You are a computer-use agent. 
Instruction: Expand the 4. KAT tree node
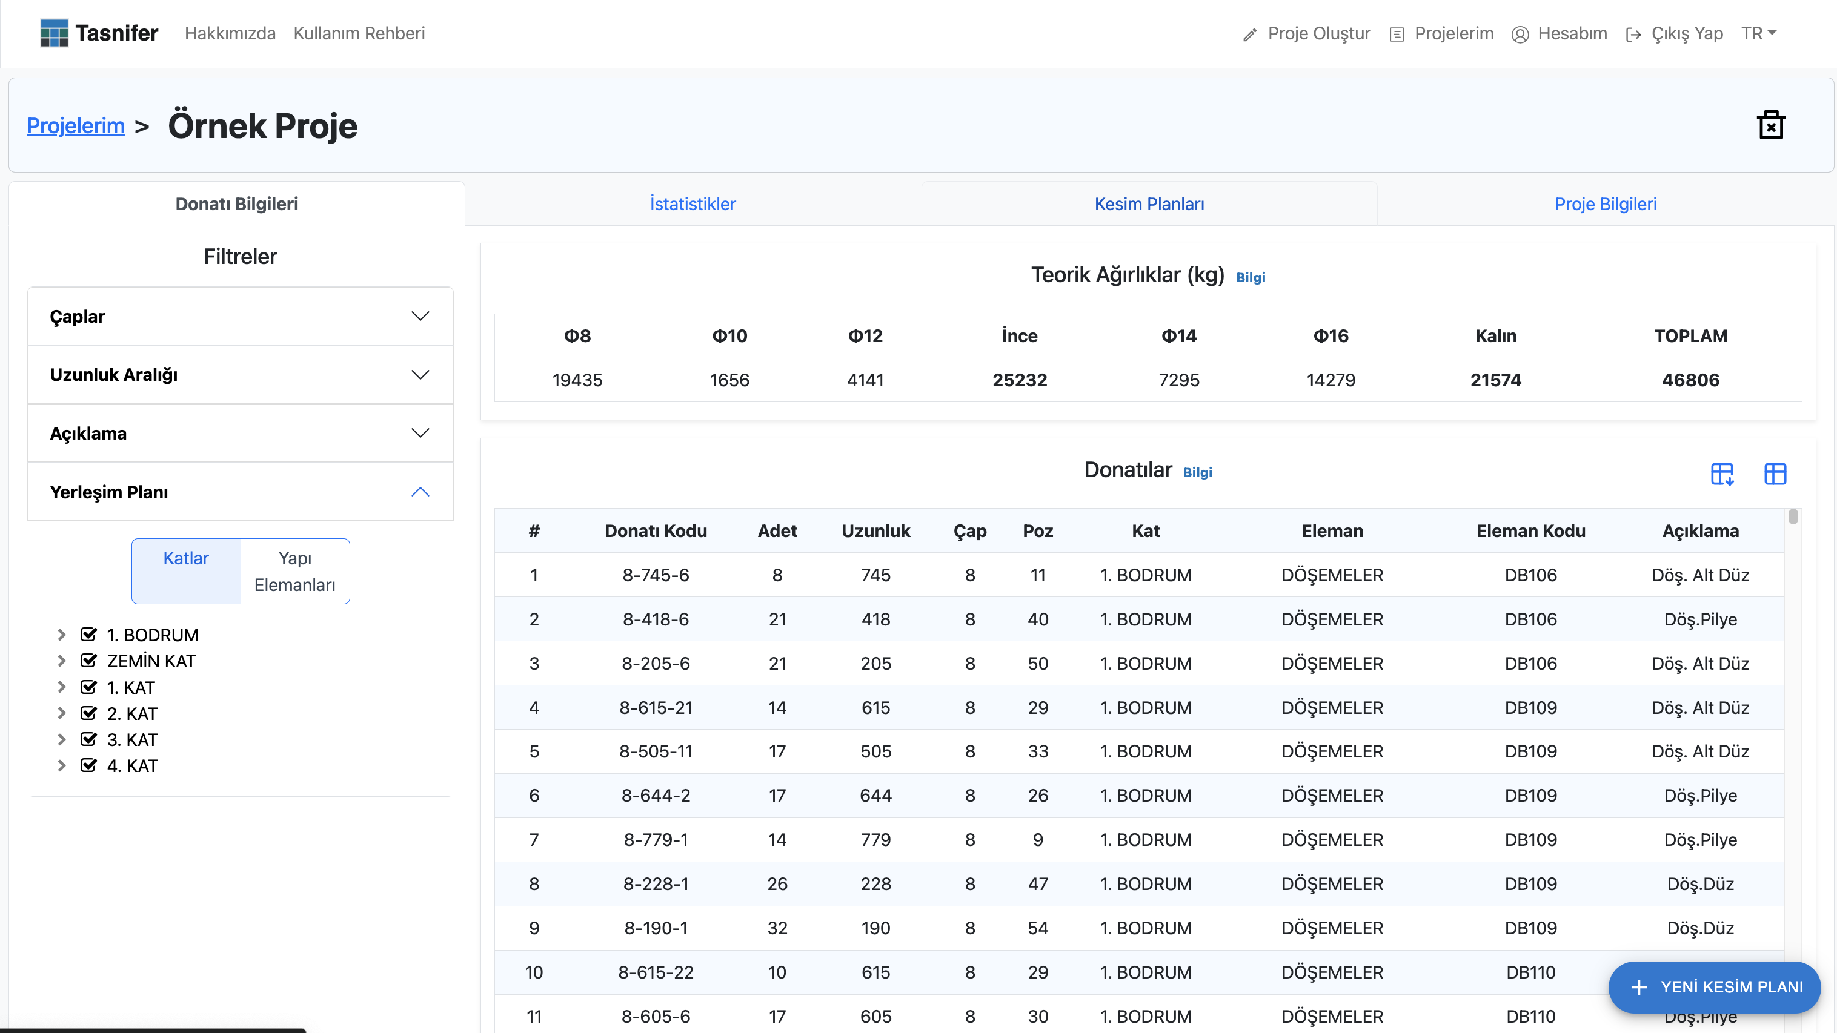point(61,765)
